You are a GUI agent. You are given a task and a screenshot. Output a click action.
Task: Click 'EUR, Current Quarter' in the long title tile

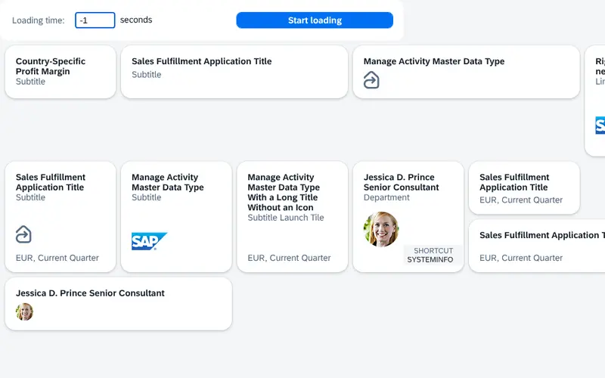coord(289,258)
